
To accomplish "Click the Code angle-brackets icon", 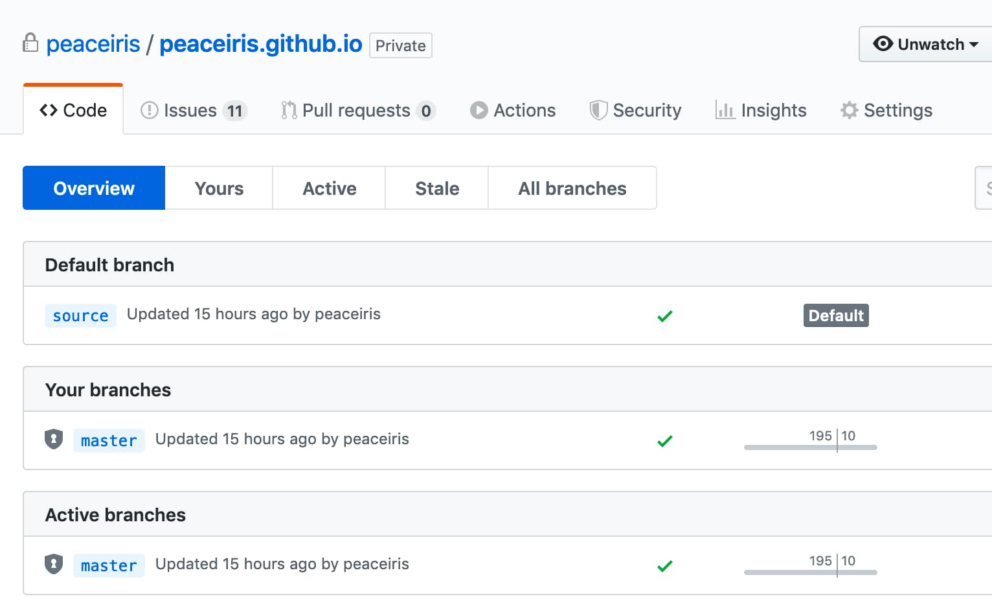I will click(x=47, y=110).
